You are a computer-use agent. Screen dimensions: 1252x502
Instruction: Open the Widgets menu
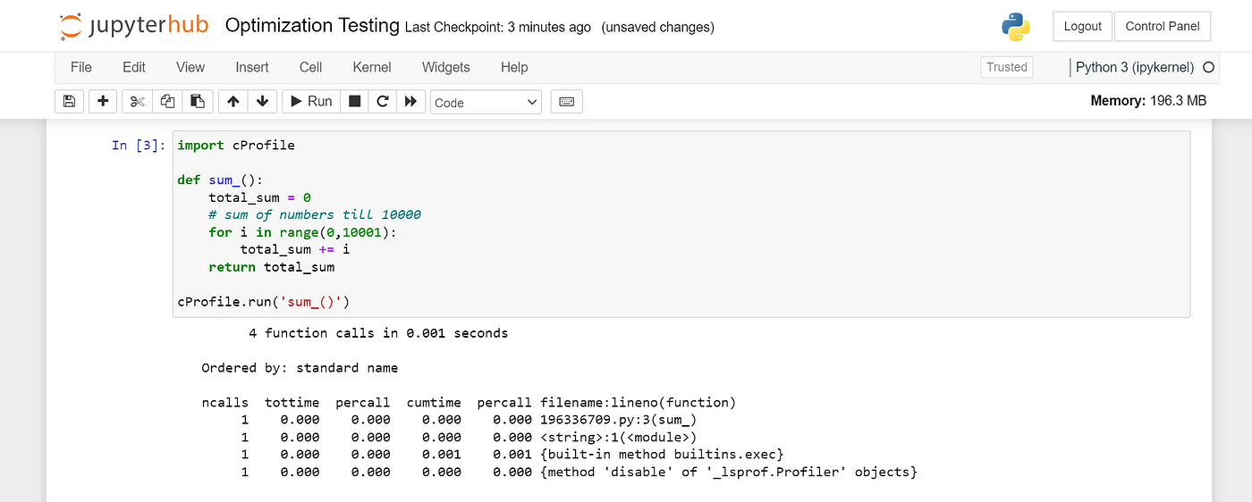[x=445, y=67]
